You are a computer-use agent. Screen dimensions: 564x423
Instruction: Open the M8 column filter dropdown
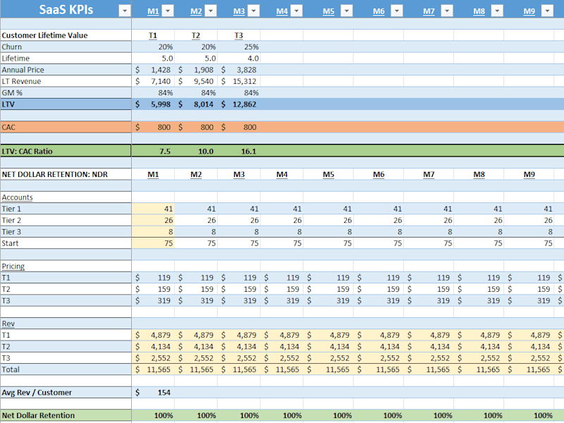click(497, 11)
